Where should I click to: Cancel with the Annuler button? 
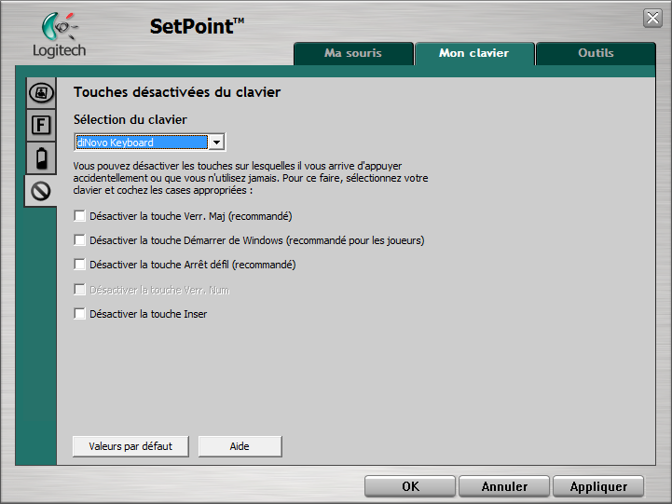[x=504, y=486]
